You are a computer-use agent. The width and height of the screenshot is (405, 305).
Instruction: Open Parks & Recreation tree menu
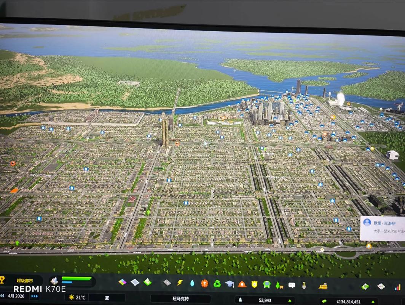pos(279,285)
